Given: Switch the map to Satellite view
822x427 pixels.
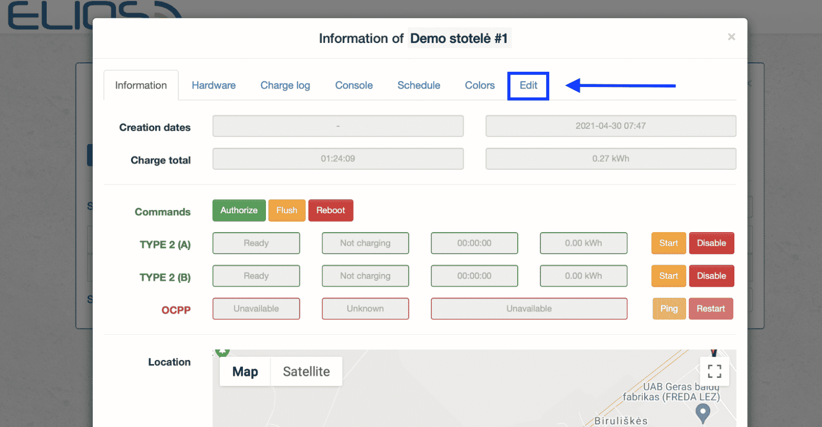Looking at the screenshot, I should (x=306, y=371).
